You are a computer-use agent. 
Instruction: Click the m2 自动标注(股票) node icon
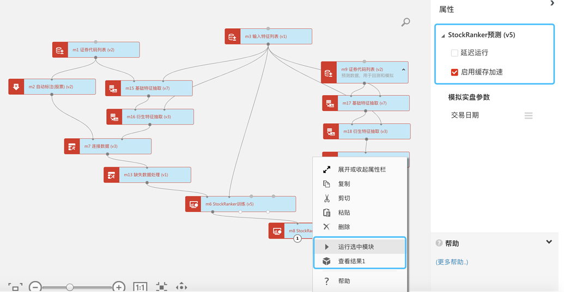click(16, 87)
